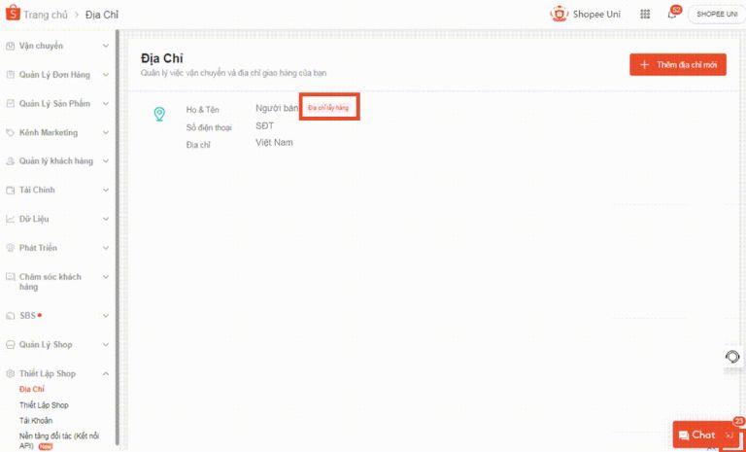Click the sidebar vertical scrollbar
Image resolution: width=746 pixels, height=452 pixels.
click(117, 238)
